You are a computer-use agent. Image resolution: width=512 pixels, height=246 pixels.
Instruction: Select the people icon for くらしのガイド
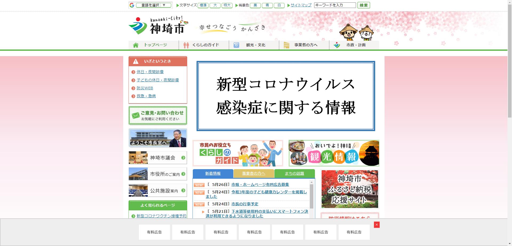point(186,45)
